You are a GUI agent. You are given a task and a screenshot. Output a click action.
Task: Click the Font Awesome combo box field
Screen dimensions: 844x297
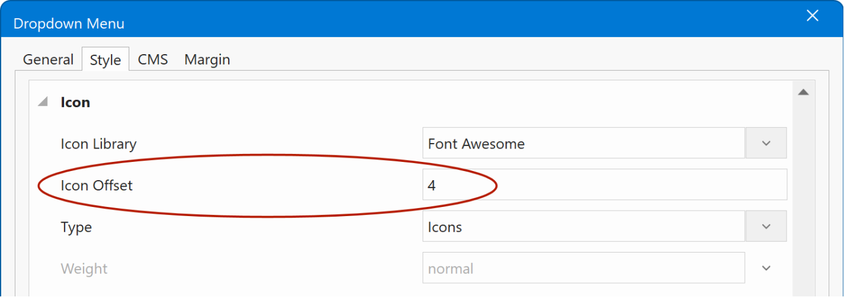(583, 144)
